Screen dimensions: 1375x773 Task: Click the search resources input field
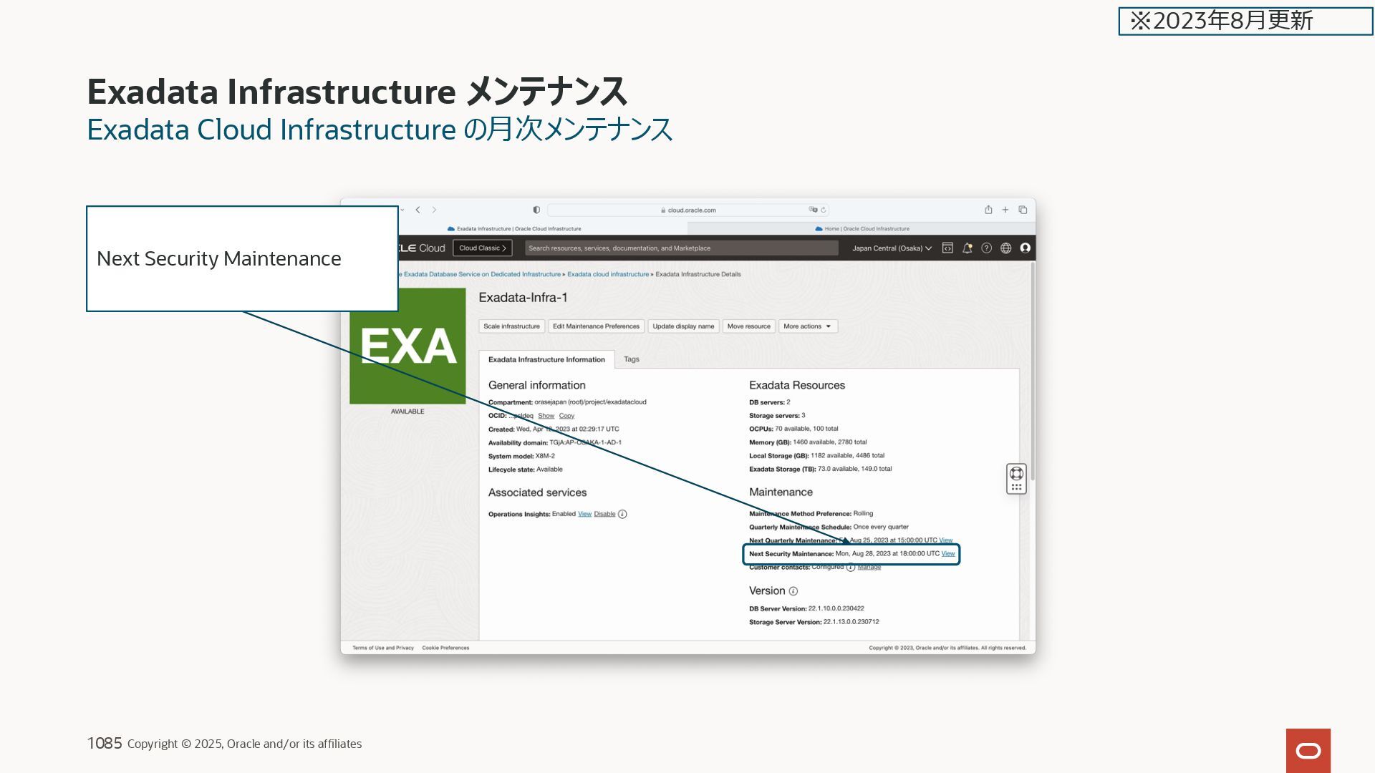click(680, 248)
